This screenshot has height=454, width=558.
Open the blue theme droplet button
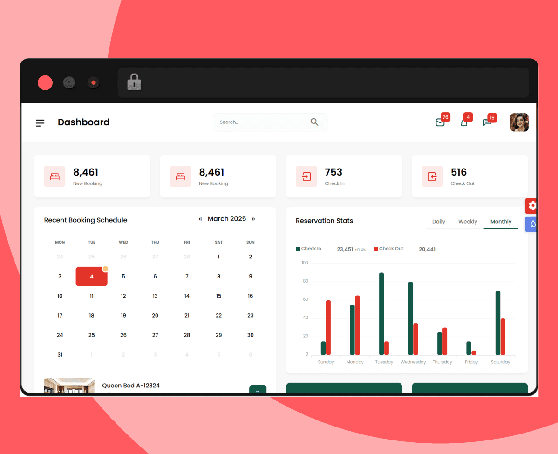point(532,224)
